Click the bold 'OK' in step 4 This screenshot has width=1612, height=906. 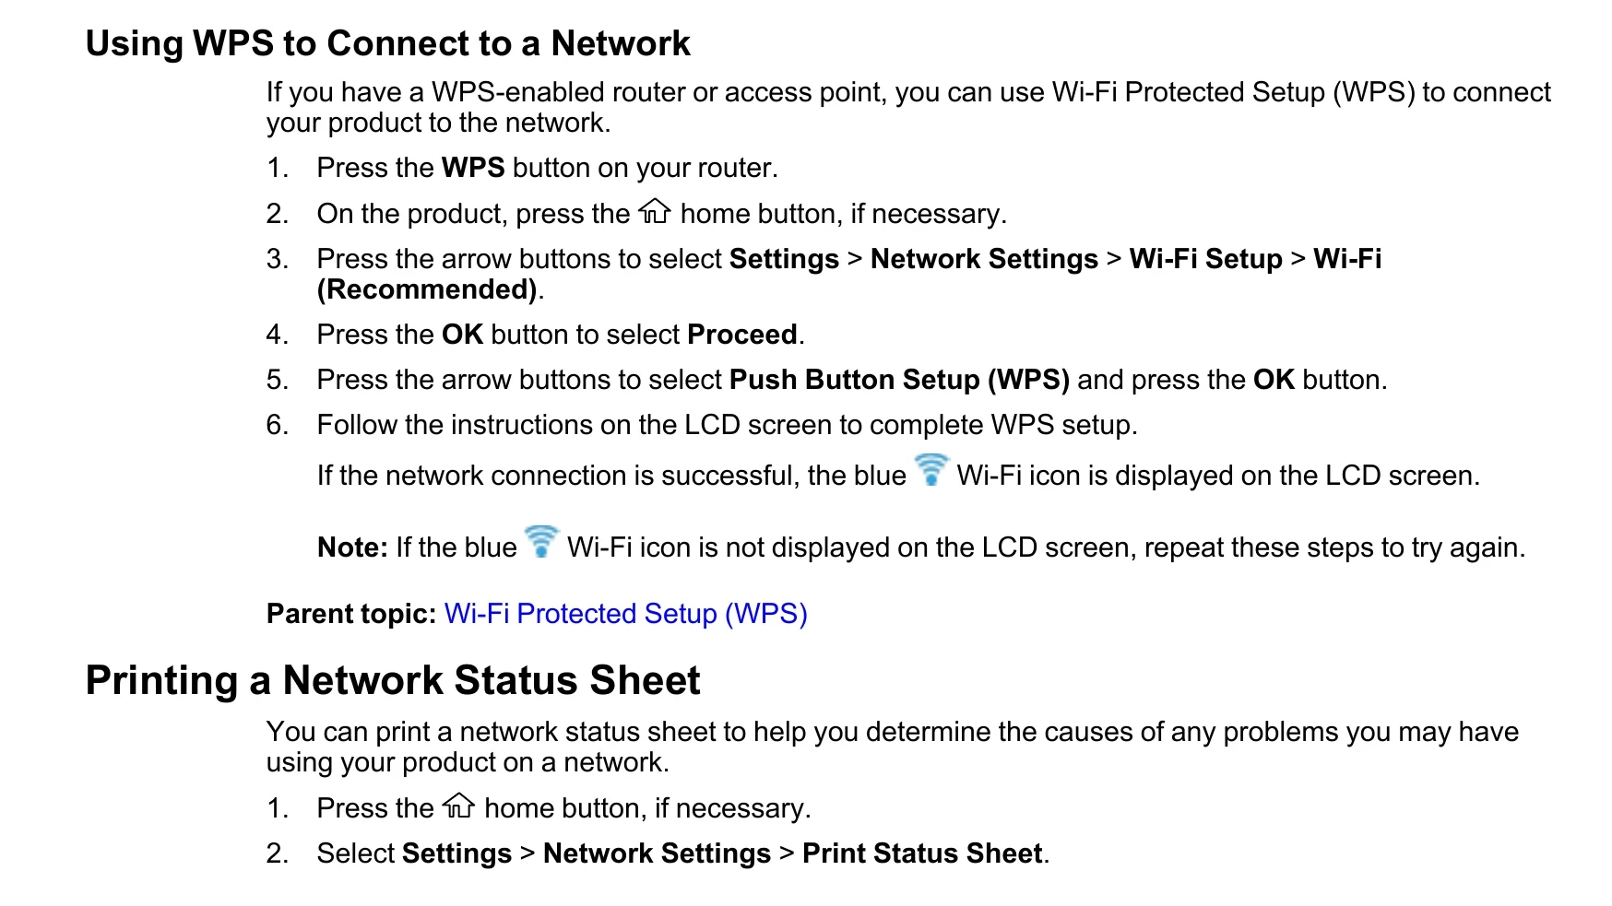pyautogui.click(x=462, y=335)
